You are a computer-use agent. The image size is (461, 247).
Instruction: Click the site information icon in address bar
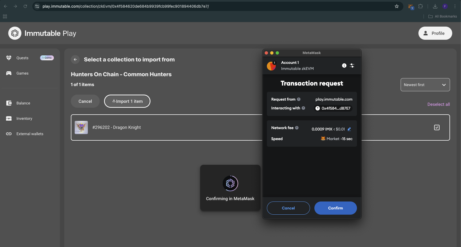pyautogui.click(x=37, y=6)
